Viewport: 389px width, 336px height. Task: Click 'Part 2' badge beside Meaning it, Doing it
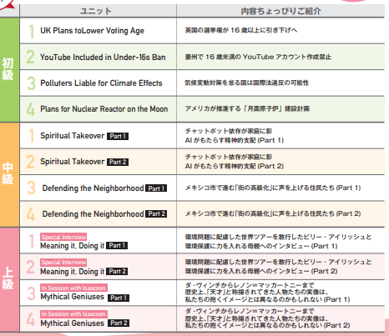pyautogui.click(x=117, y=271)
